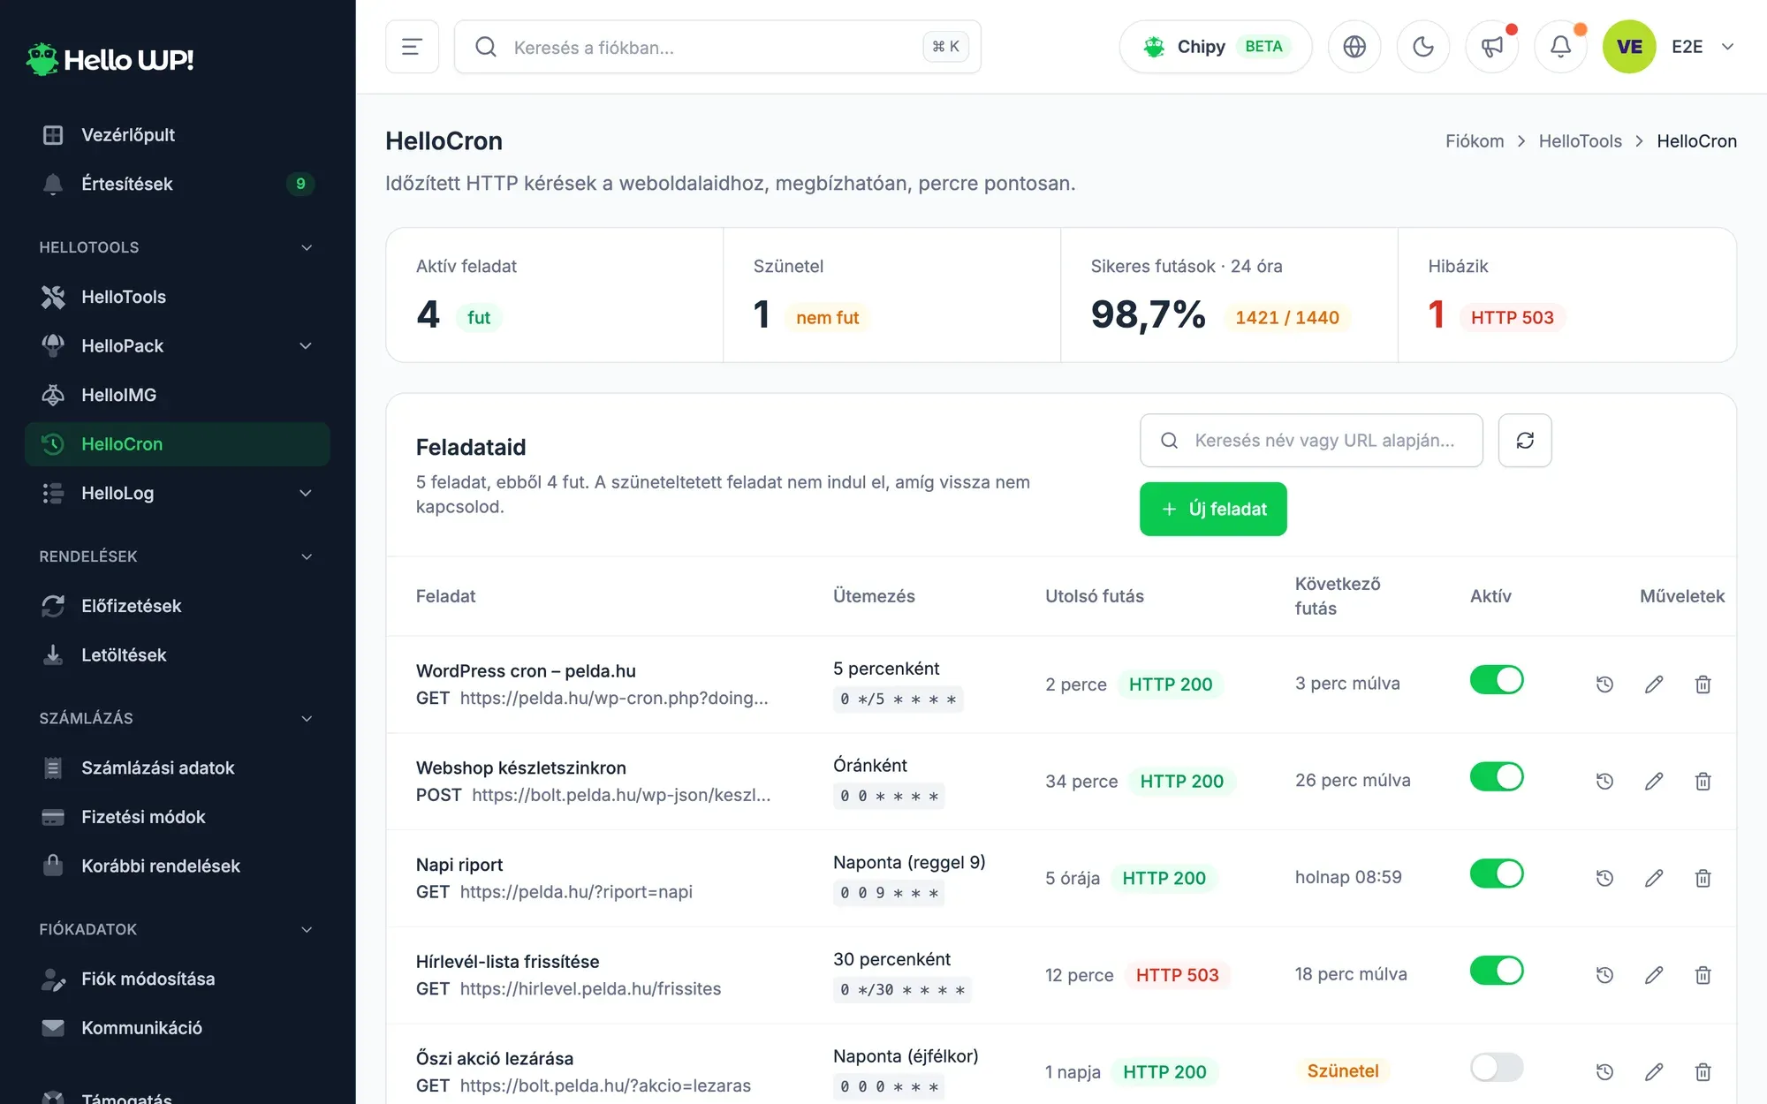This screenshot has width=1767, height=1104.
Task: Open Számlázási adatok in sidebar
Action: pos(177,768)
